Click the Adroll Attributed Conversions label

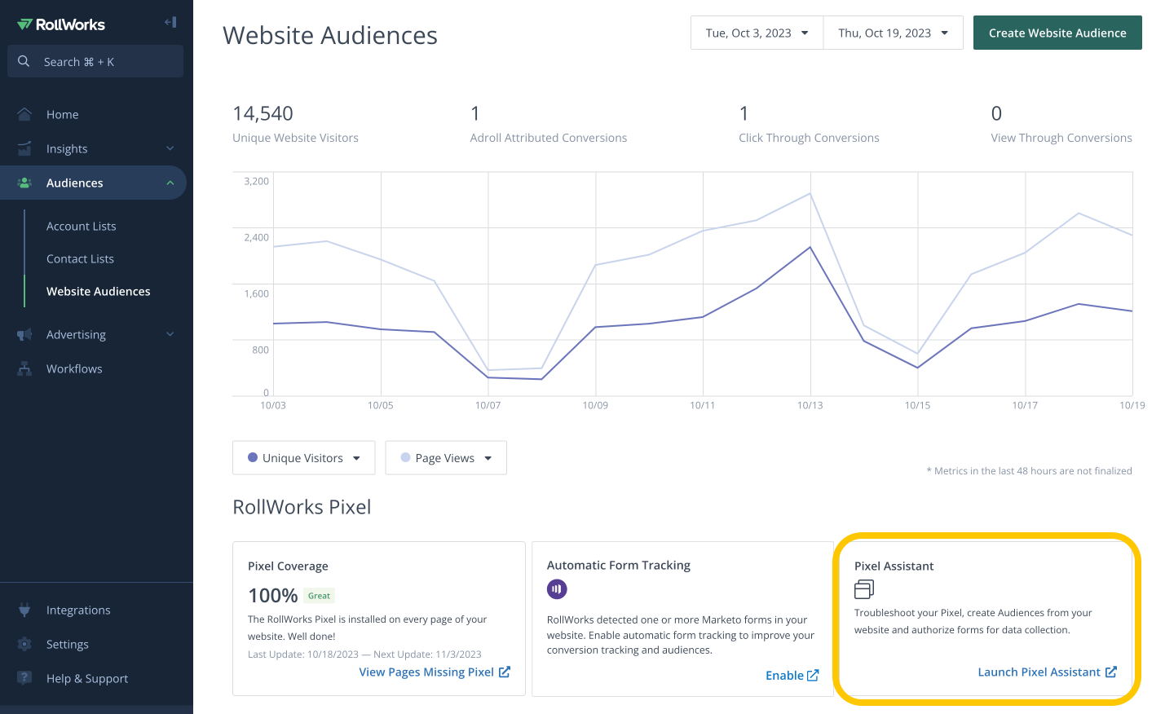[x=549, y=138]
